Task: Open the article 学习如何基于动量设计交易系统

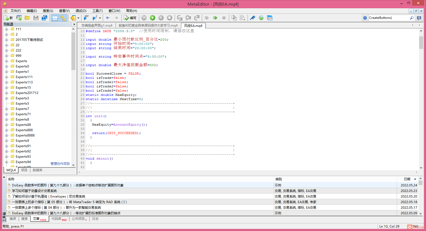Action: click(34, 191)
